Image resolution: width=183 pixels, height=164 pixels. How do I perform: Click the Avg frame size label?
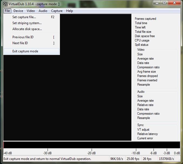[147, 72]
